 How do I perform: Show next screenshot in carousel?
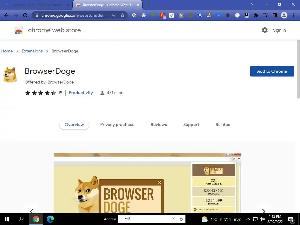(x=264, y=211)
